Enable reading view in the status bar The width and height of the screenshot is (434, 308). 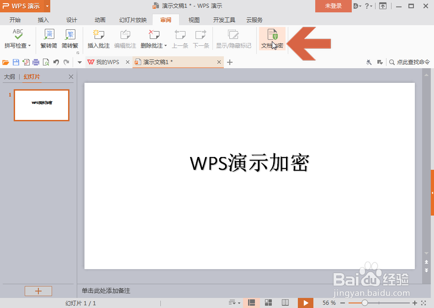pos(285,303)
